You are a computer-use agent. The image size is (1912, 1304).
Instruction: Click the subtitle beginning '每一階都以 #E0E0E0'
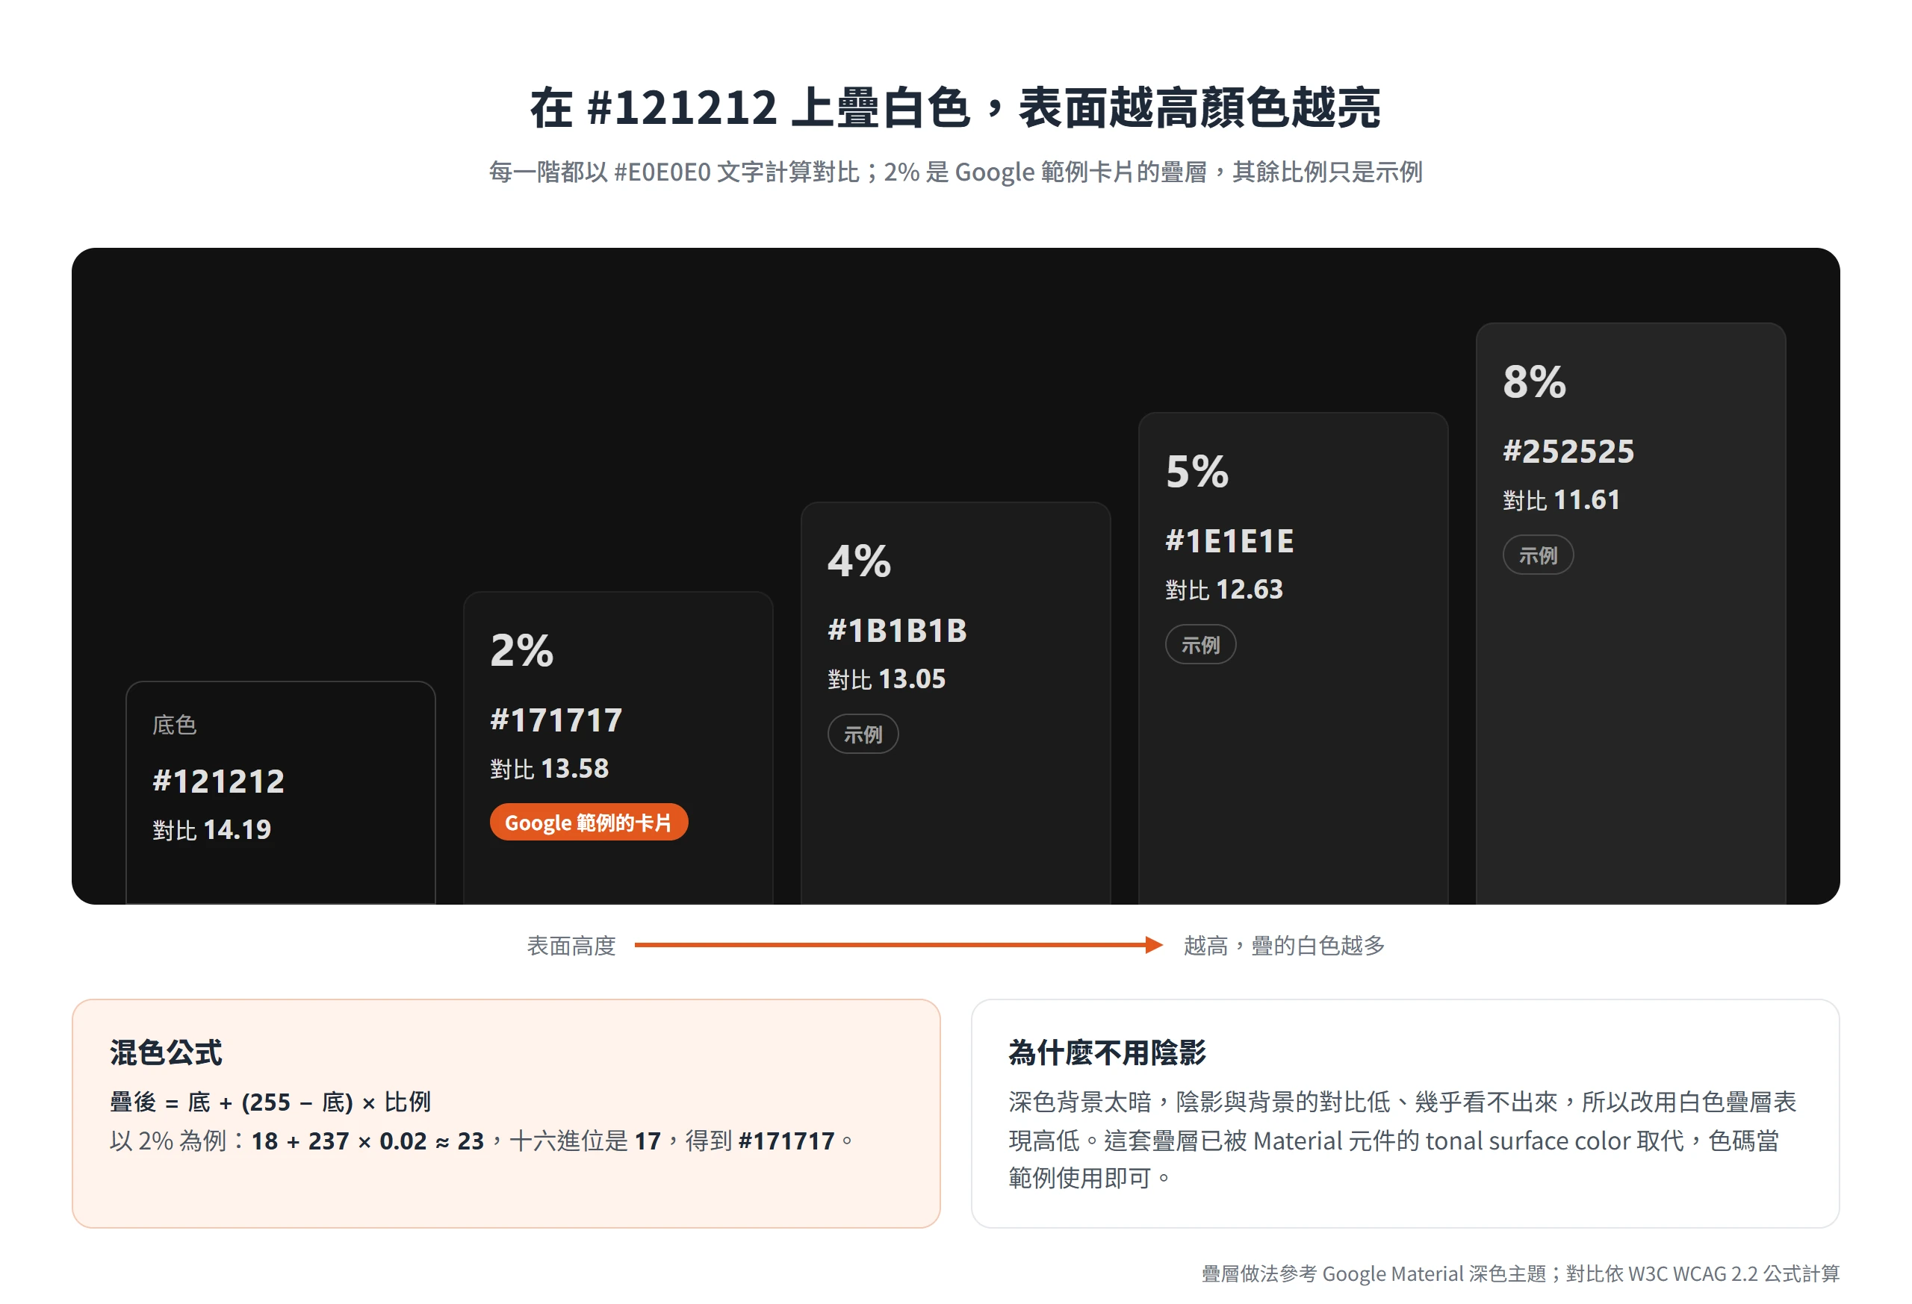pos(956,172)
